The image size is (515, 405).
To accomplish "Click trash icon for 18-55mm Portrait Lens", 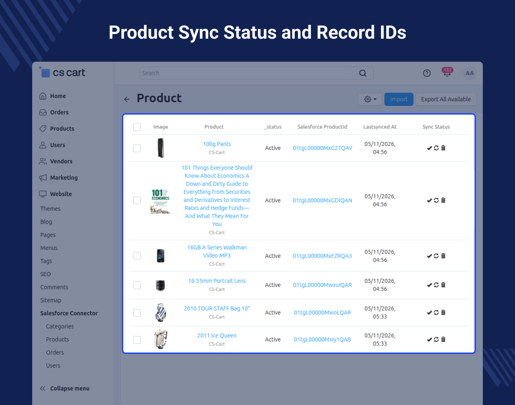I will (443, 285).
